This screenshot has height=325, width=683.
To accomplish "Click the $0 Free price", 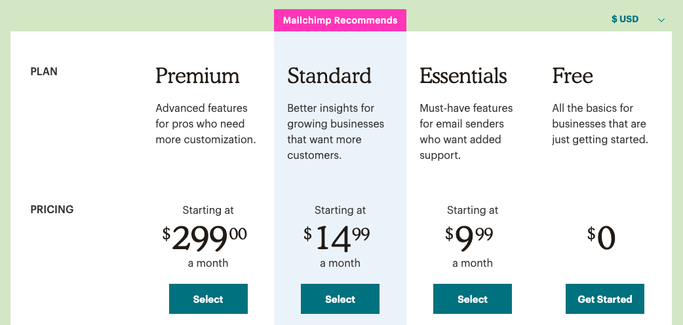I will click(602, 238).
